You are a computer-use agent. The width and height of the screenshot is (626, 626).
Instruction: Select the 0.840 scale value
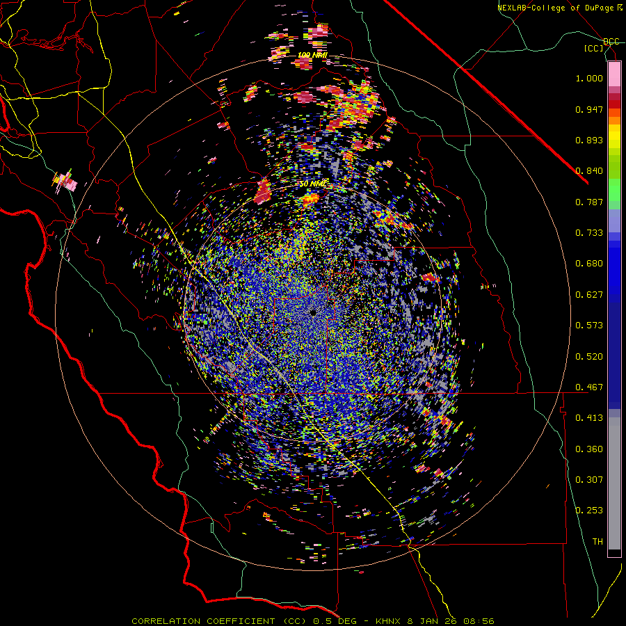pos(589,171)
